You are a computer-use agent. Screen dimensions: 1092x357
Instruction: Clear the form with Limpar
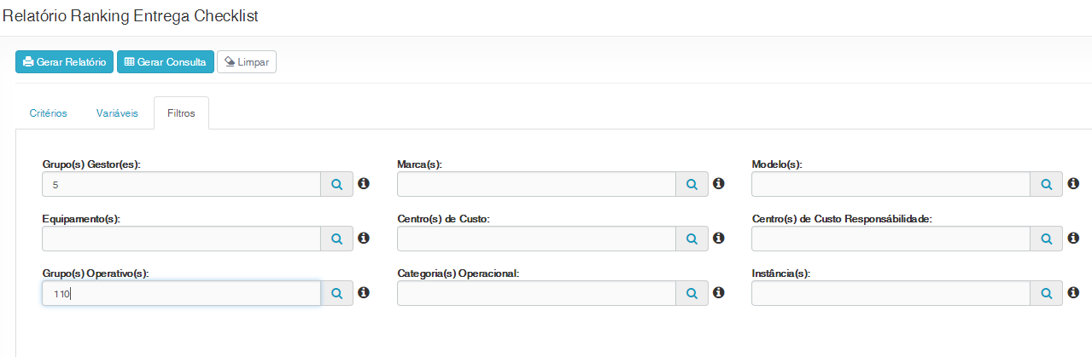pyautogui.click(x=247, y=62)
